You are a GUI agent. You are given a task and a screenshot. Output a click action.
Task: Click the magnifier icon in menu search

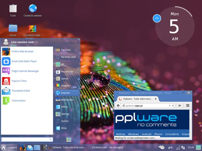click(x=51, y=140)
